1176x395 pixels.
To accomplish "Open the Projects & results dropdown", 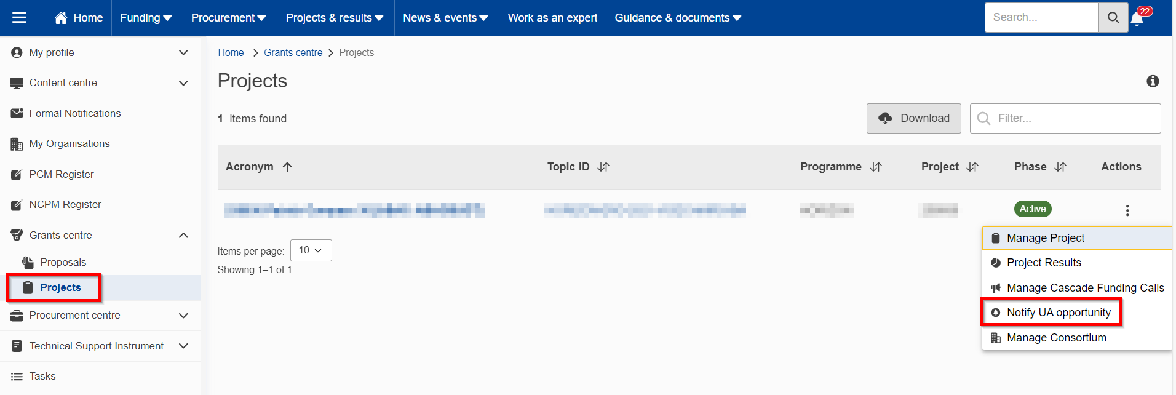I will (x=335, y=18).
